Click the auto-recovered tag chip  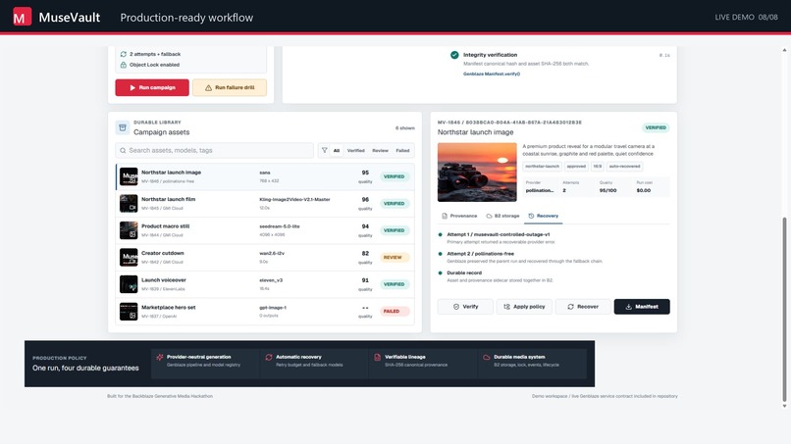pos(624,167)
